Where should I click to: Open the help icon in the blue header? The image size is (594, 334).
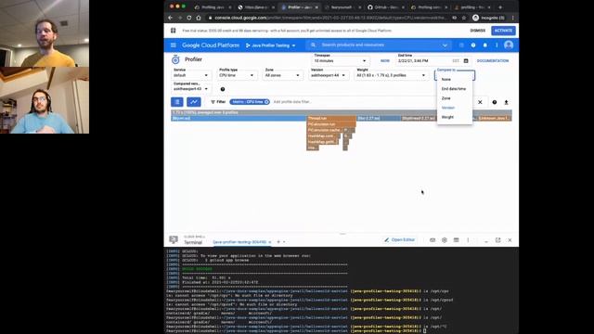tap(473, 45)
